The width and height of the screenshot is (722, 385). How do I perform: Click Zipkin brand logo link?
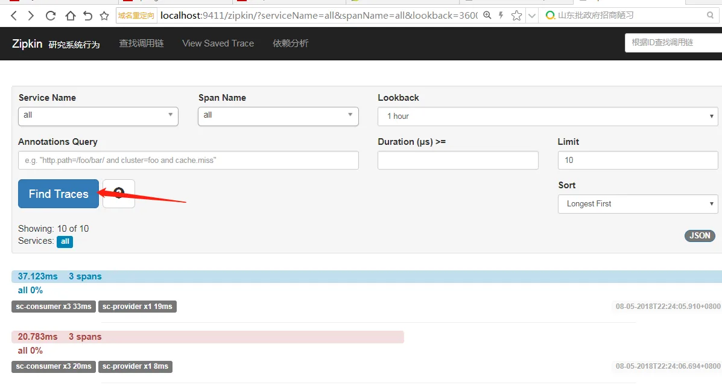point(27,43)
